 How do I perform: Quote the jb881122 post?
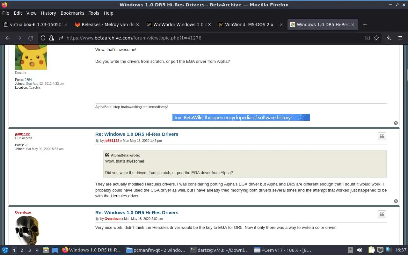[x=382, y=136]
